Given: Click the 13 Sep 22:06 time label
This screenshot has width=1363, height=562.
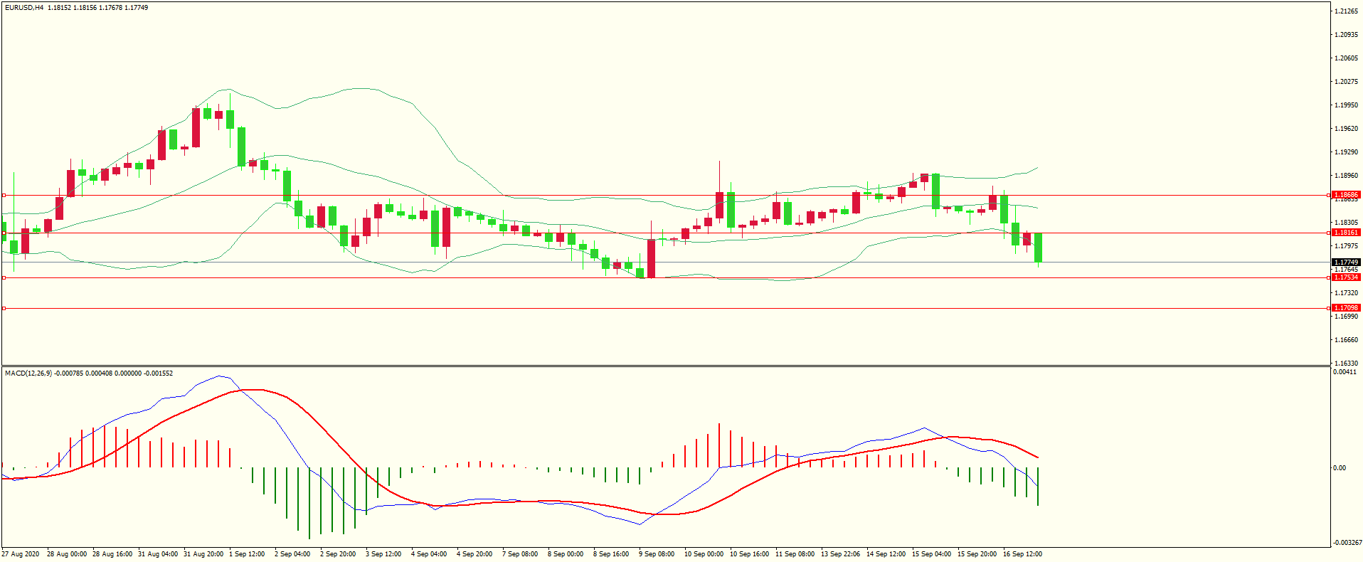Looking at the screenshot, I should (x=841, y=554).
